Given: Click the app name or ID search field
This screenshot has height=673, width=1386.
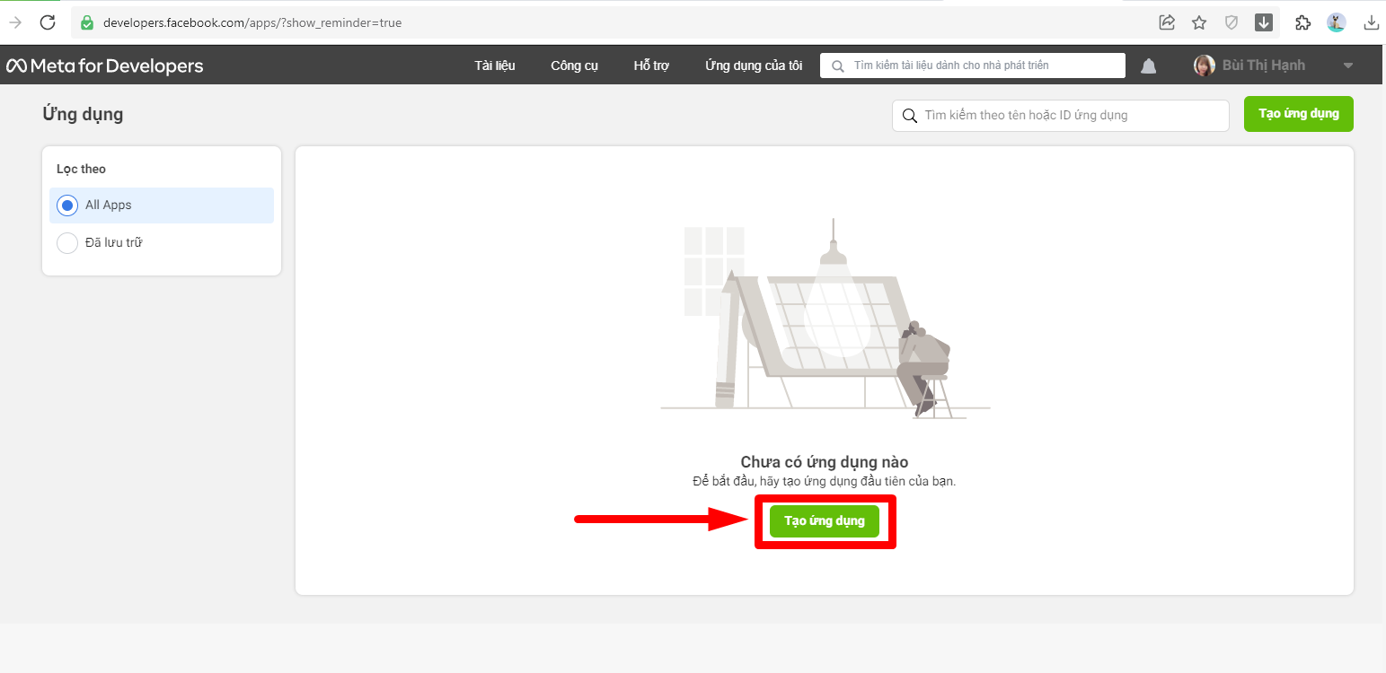Looking at the screenshot, I should click(1069, 116).
